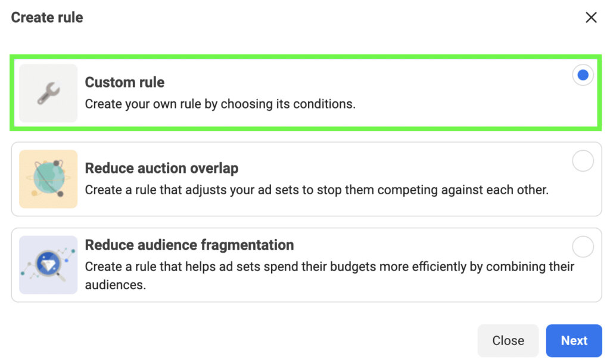The height and width of the screenshot is (360, 610).
Task: Click the Close button
Action: [508, 340]
